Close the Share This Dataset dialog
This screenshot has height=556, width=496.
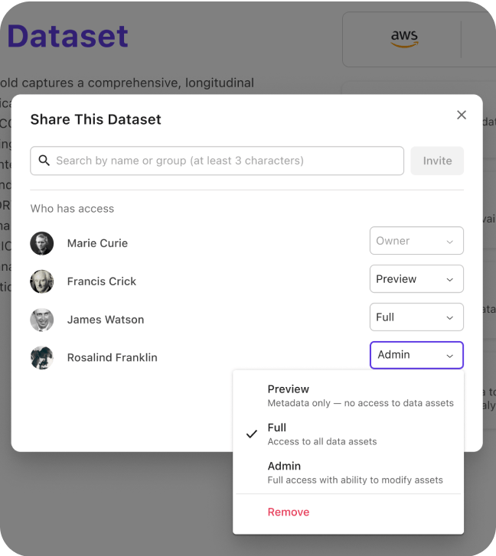click(462, 115)
